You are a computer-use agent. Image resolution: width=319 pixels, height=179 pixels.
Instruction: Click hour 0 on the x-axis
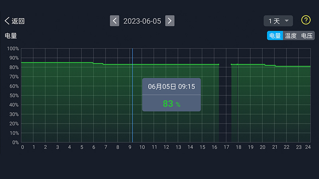[22, 147]
